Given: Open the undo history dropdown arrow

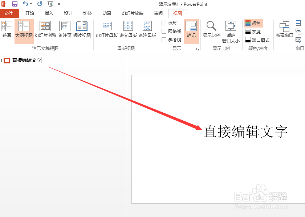Looking at the screenshot, I should 31,4.
